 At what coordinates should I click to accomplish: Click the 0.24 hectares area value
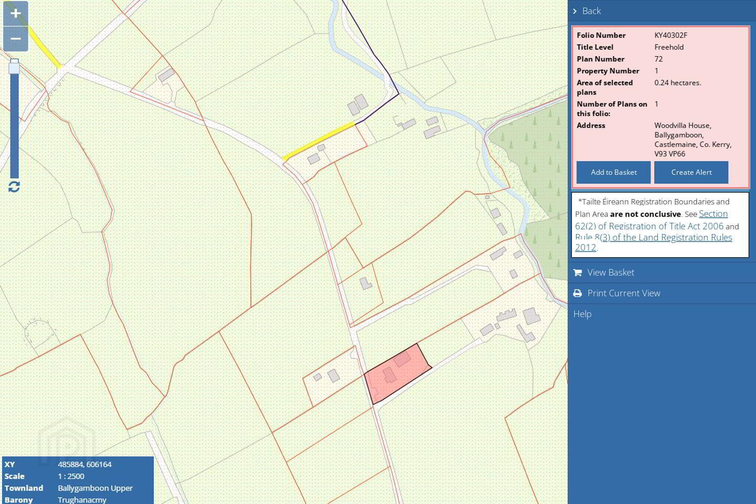pyautogui.click(x=677, y=83)
